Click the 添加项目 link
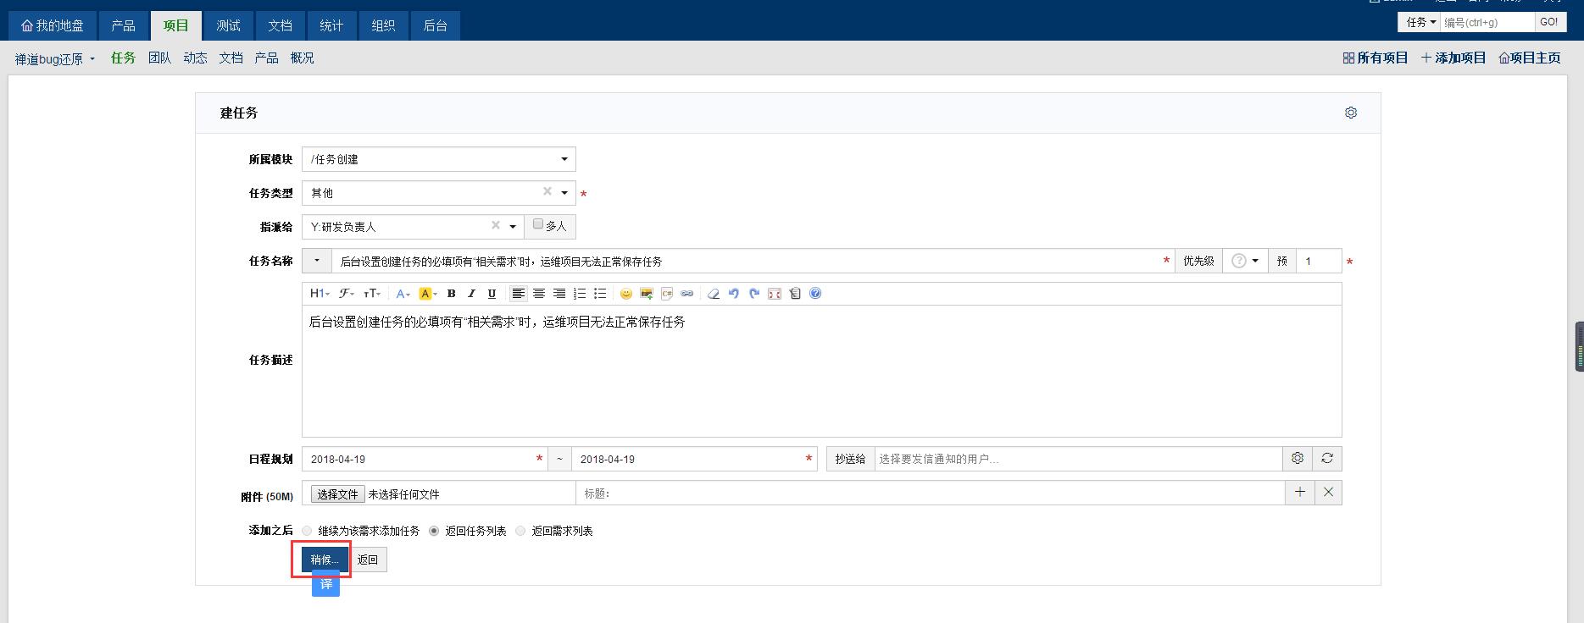 coord(1453,58)
